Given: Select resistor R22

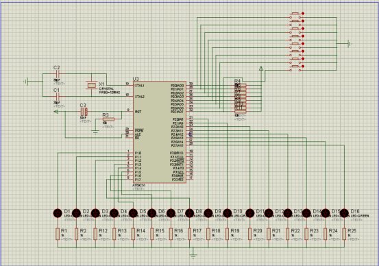Looking at the screenshot, I should [x=288, y=234].
